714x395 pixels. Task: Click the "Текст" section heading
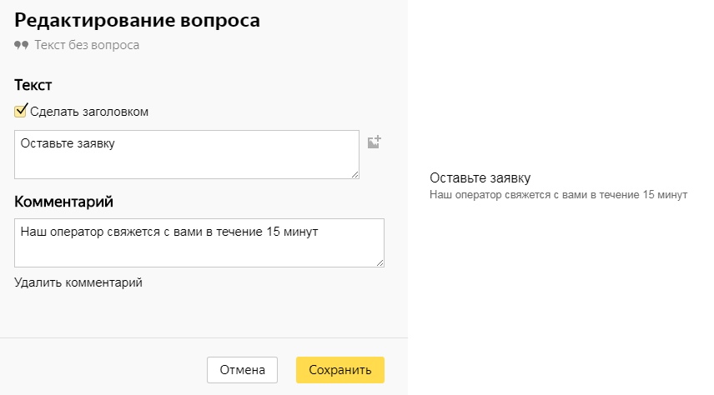tap(33, 85)
